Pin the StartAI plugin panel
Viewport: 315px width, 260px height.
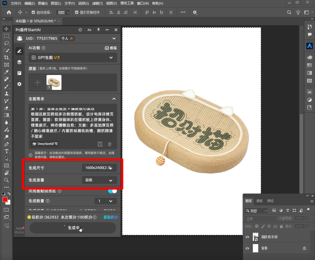[98, 30]
